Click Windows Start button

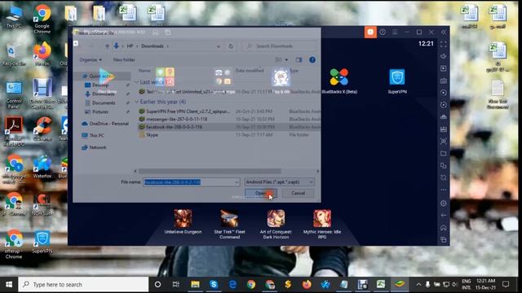pyautogui.click(x=9, y=284)
